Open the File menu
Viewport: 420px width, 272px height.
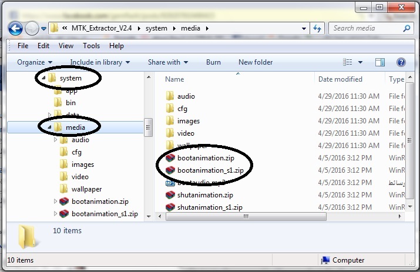(x=23, y=46)
